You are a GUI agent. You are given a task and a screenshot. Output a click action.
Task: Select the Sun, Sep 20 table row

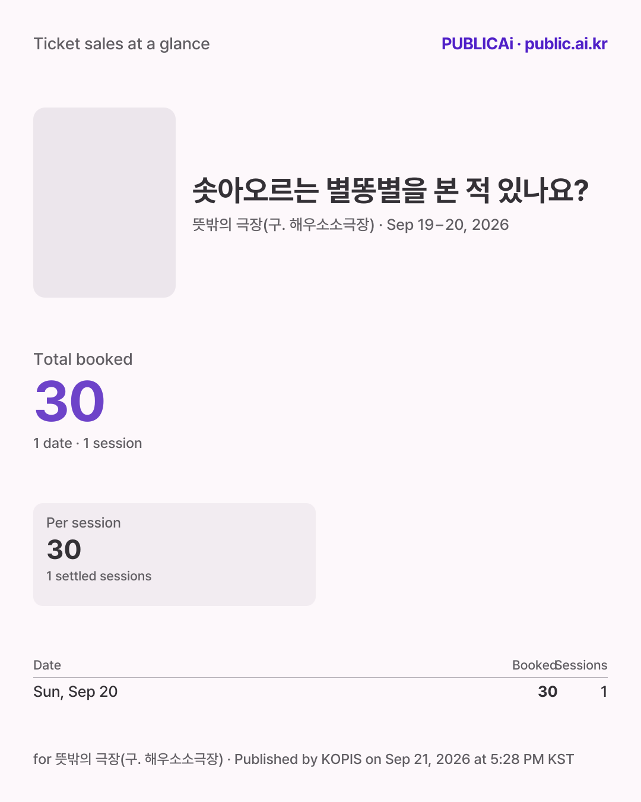pos(320,692)
